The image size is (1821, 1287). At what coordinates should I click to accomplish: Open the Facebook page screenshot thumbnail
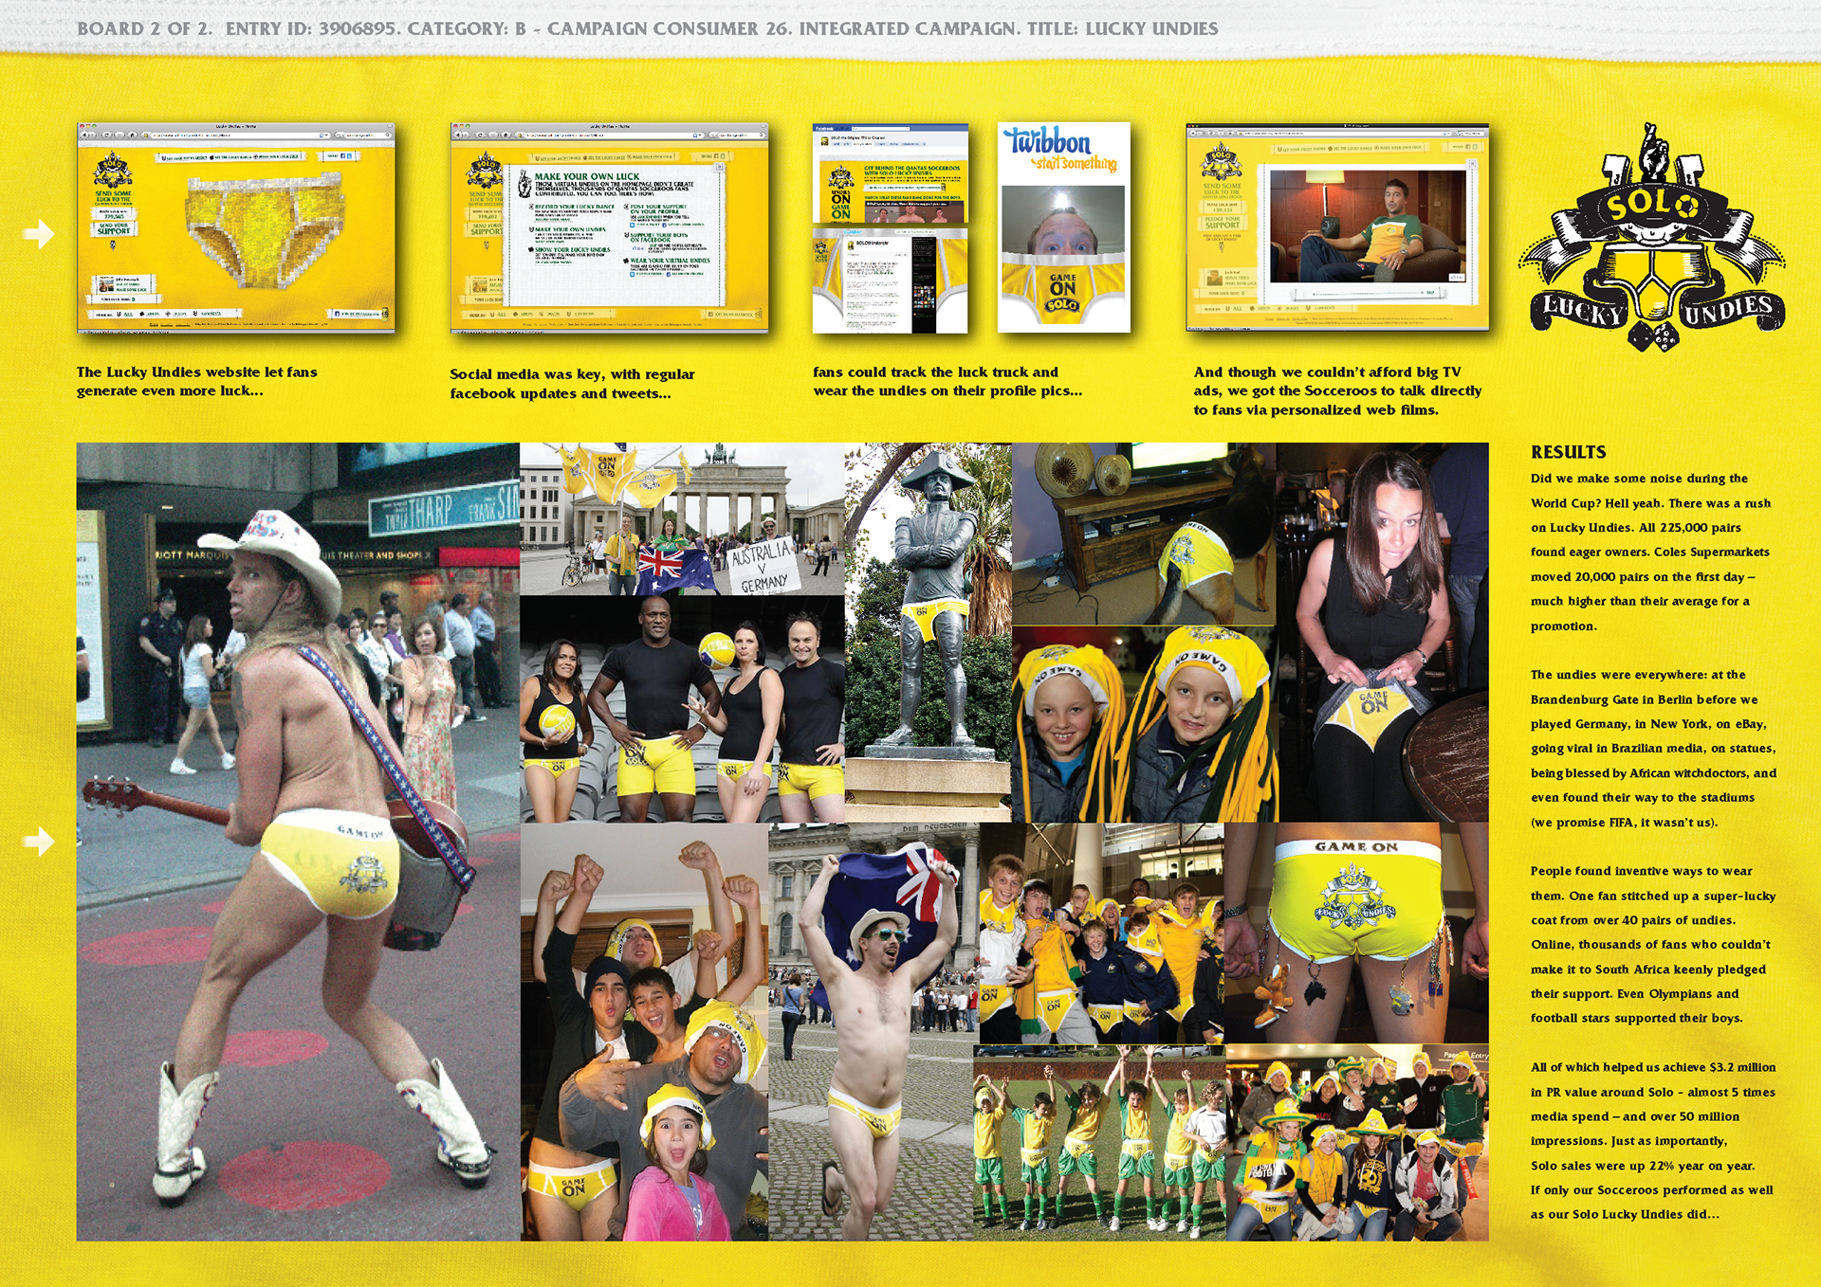(891, 174)
